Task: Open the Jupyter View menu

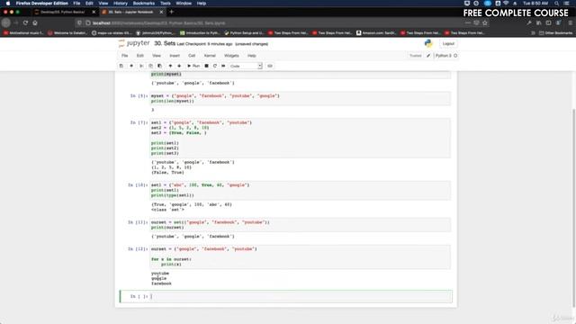Action: (x=157, y=56)
